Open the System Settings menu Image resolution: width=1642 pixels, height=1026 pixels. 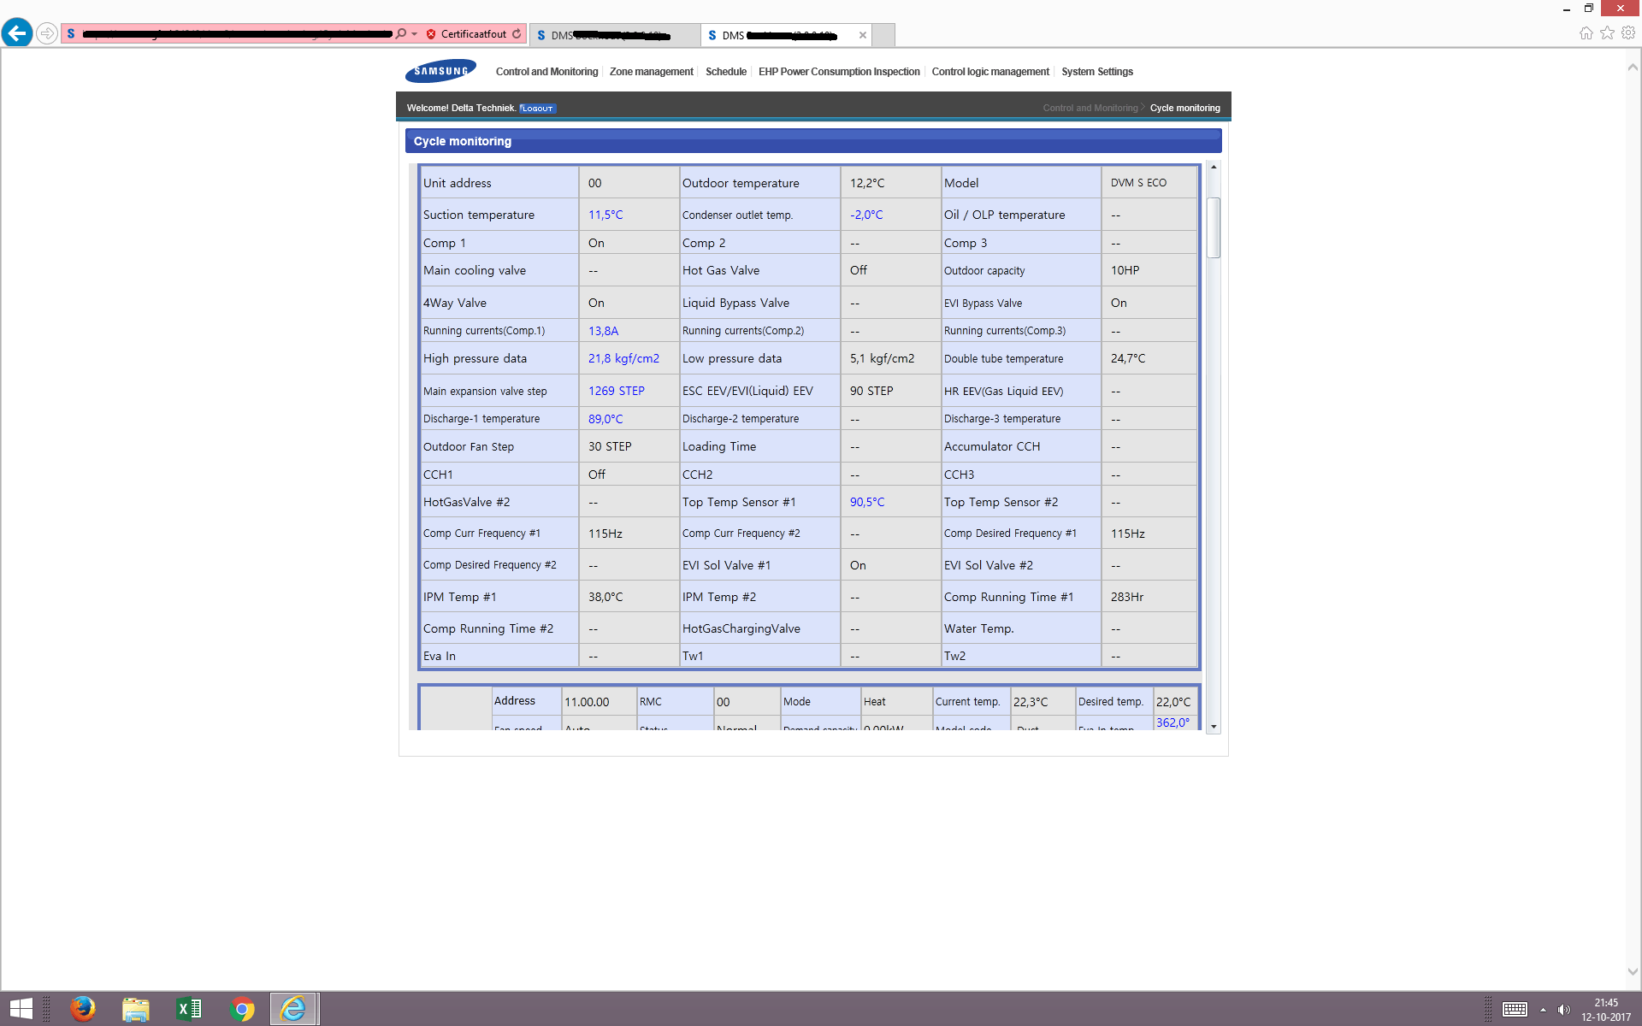[x=1096, y=72]
